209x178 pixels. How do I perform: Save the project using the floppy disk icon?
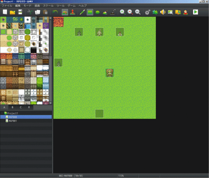[20, 12]
